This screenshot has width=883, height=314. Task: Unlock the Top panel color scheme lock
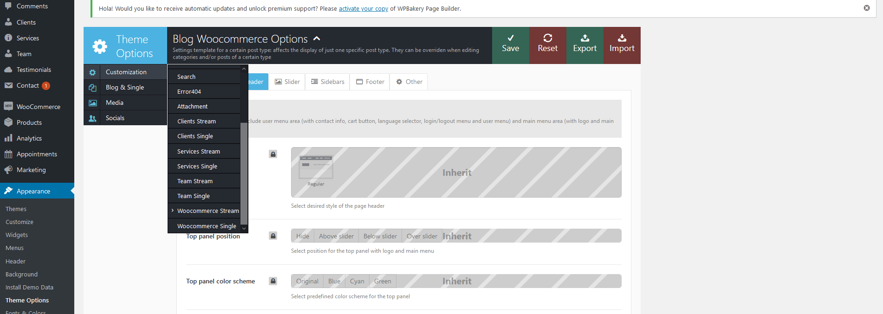pyautogui.click(x=273, y=281)
